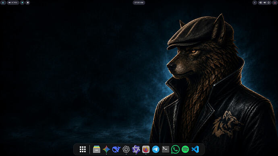278x156 pixels.
Task: Click the 07:00 AM clock
Action: [139, 2]
